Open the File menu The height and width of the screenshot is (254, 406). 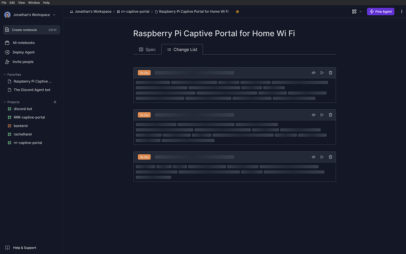(x=3, y=2)
